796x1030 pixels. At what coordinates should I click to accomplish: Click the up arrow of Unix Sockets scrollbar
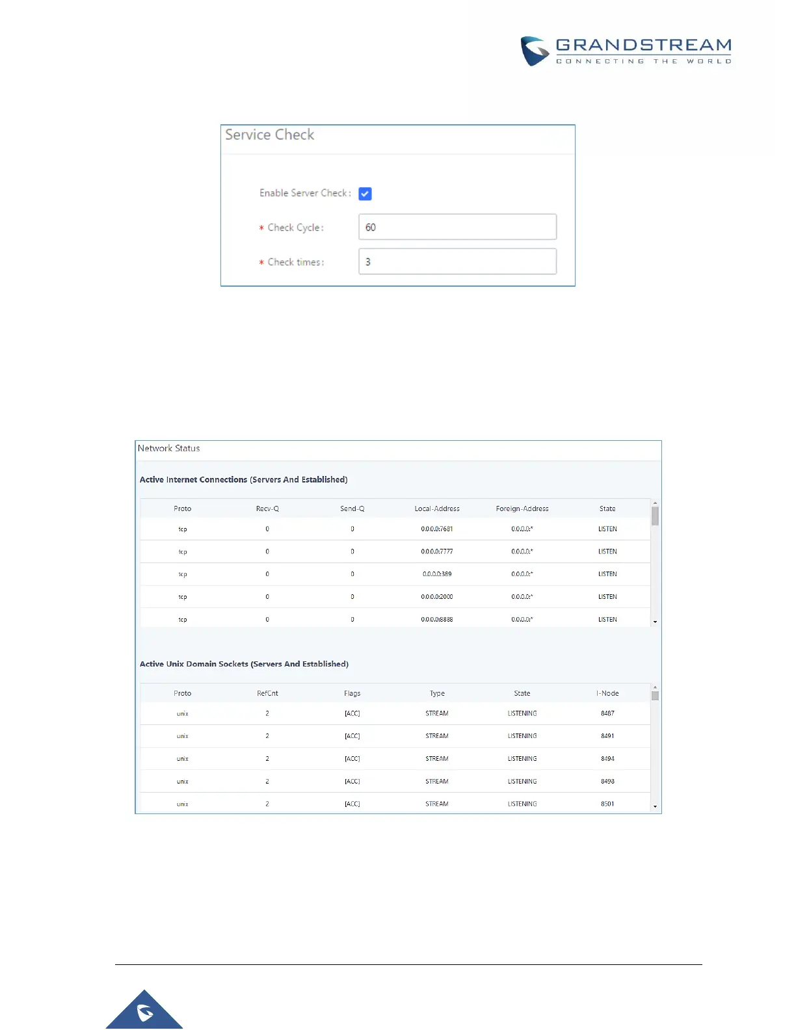[x=655, y=687]
